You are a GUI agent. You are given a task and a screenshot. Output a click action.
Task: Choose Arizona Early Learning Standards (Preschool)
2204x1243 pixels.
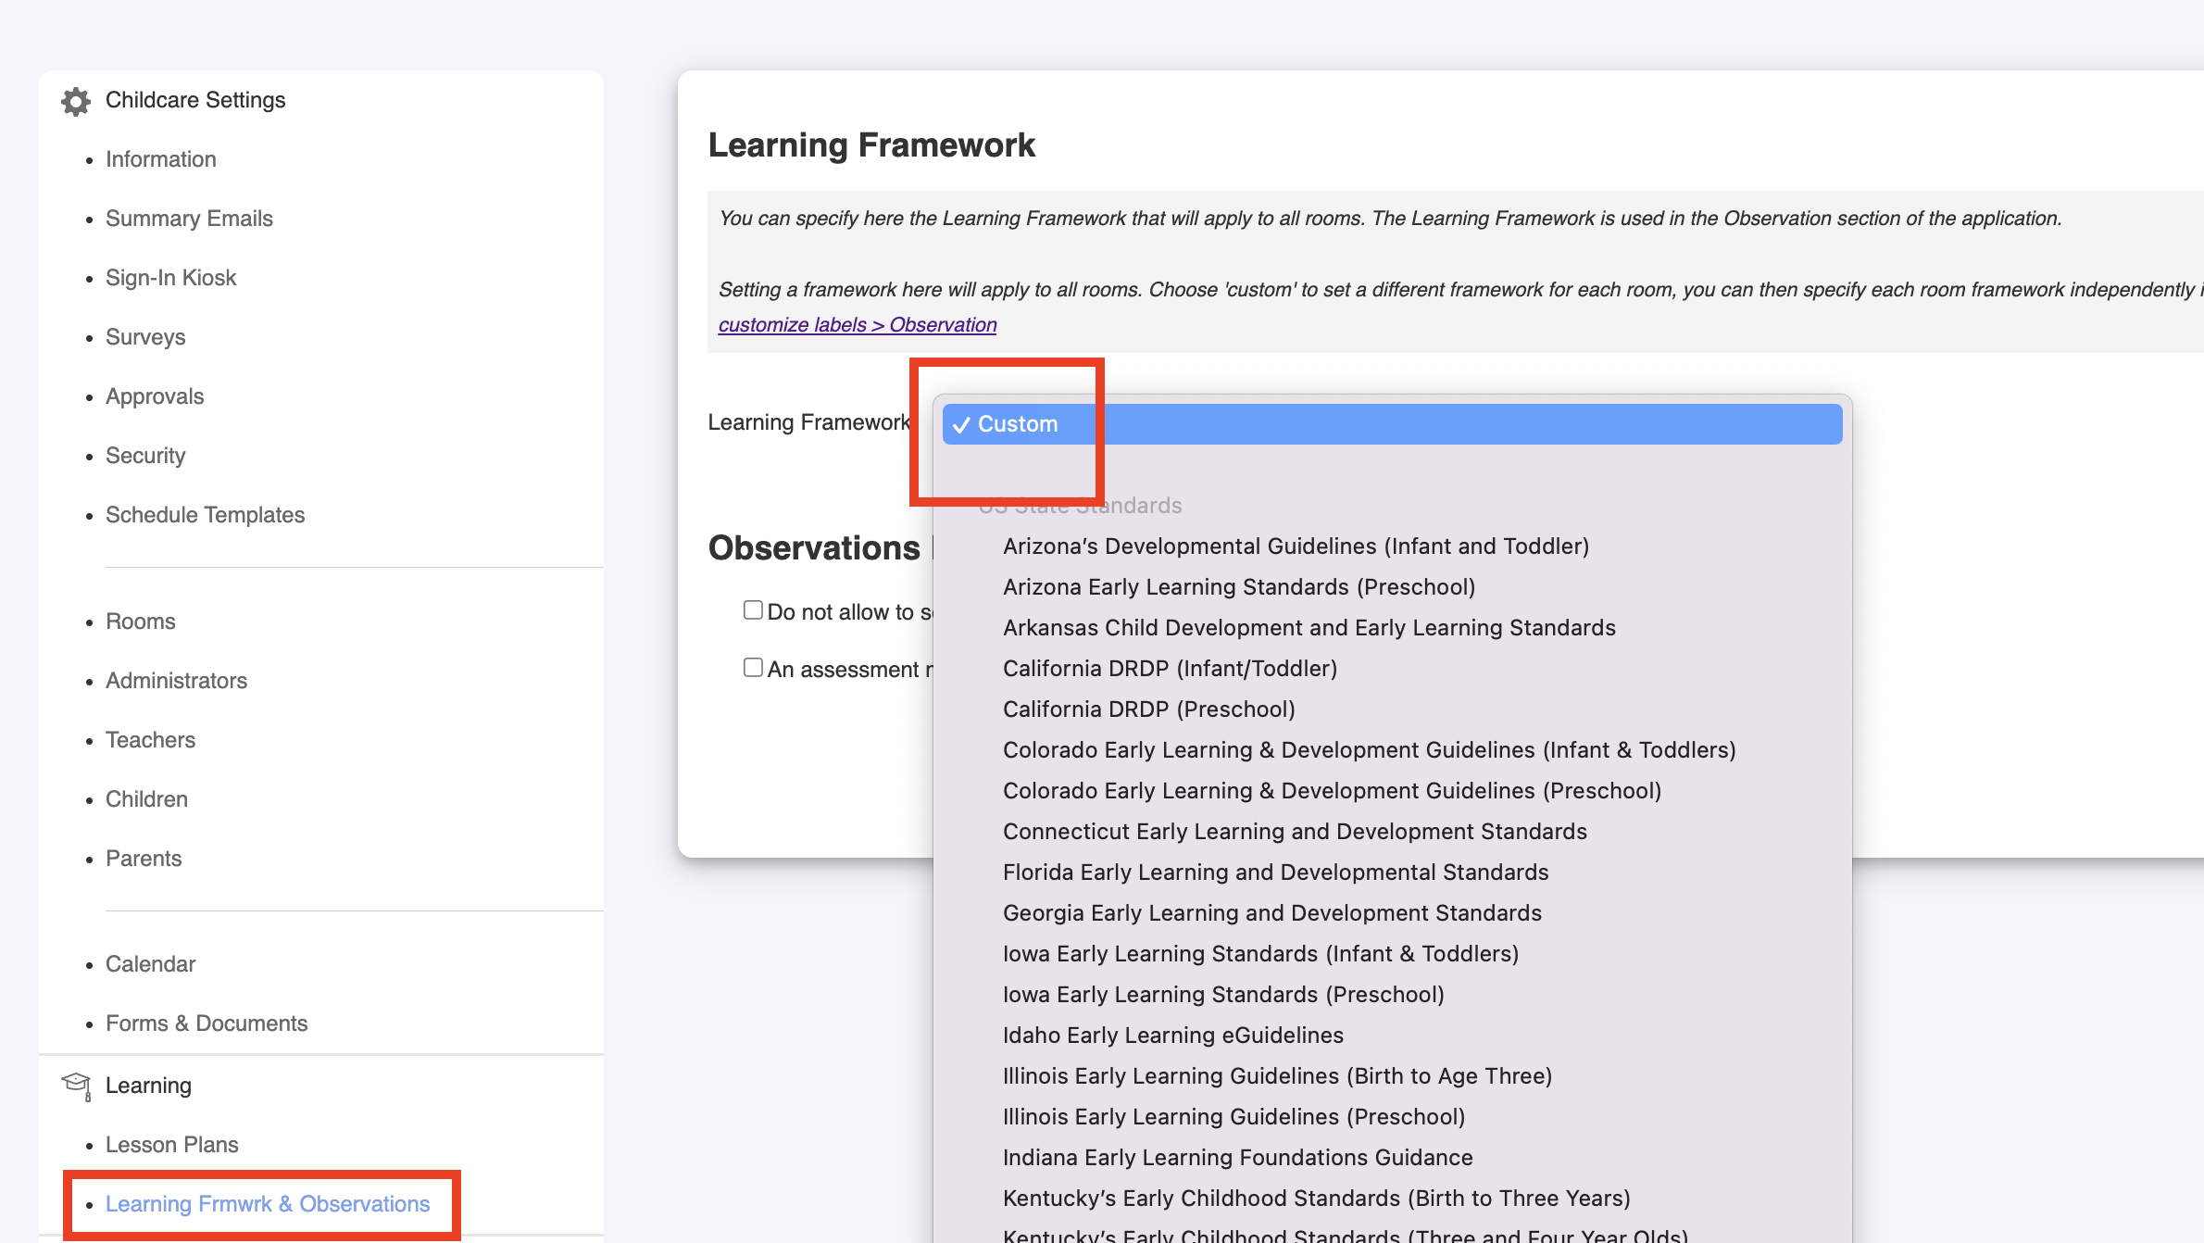pyautogui.click(x=1238, y=587)
